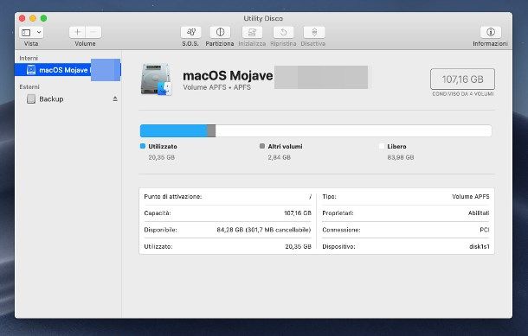Click the 'disk1s1' device value

pyautogui.click(x=480, y=246)
